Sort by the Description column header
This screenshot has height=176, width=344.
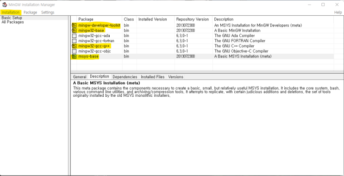coord(273,19)
